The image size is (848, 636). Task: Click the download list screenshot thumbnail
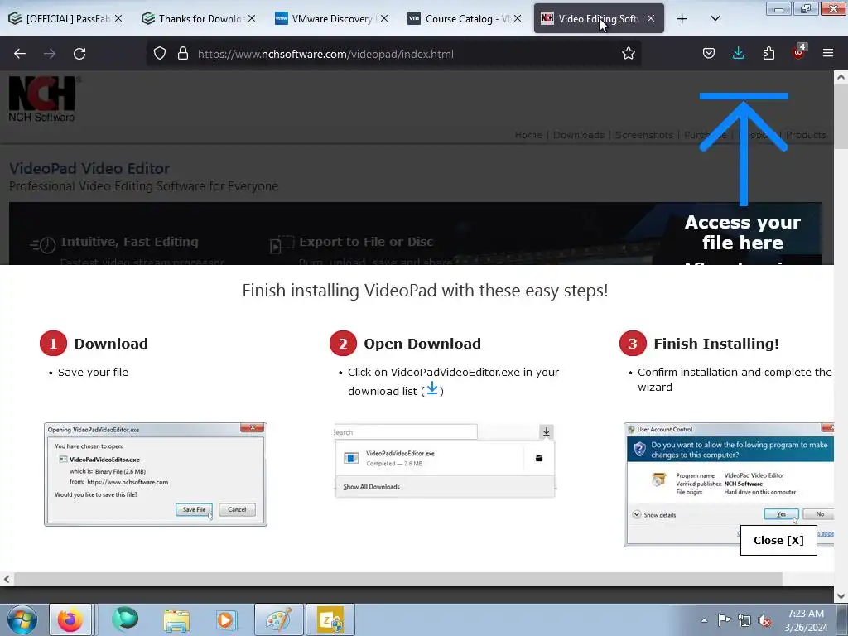(x=445, y=460)
